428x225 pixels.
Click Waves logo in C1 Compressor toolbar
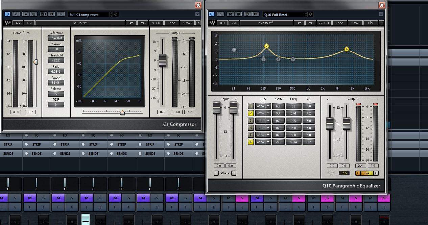8,23
